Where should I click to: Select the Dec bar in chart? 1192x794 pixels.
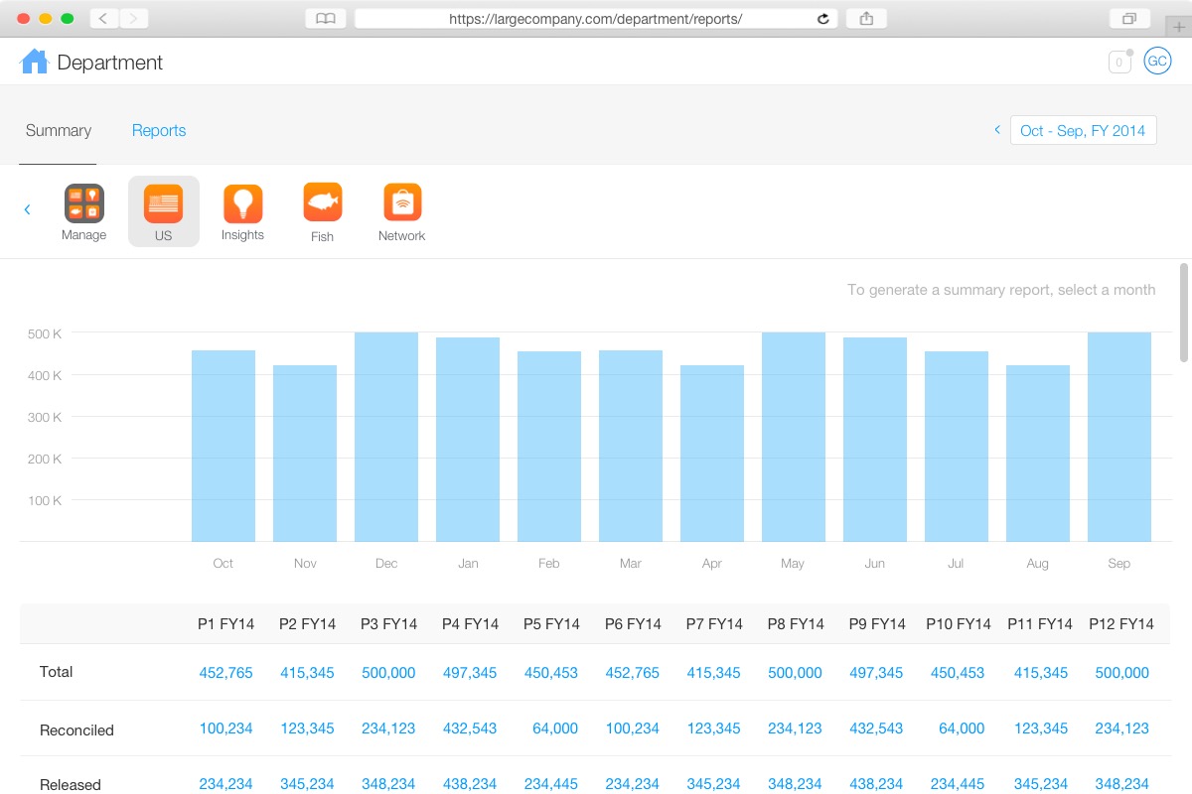point(386,437)
